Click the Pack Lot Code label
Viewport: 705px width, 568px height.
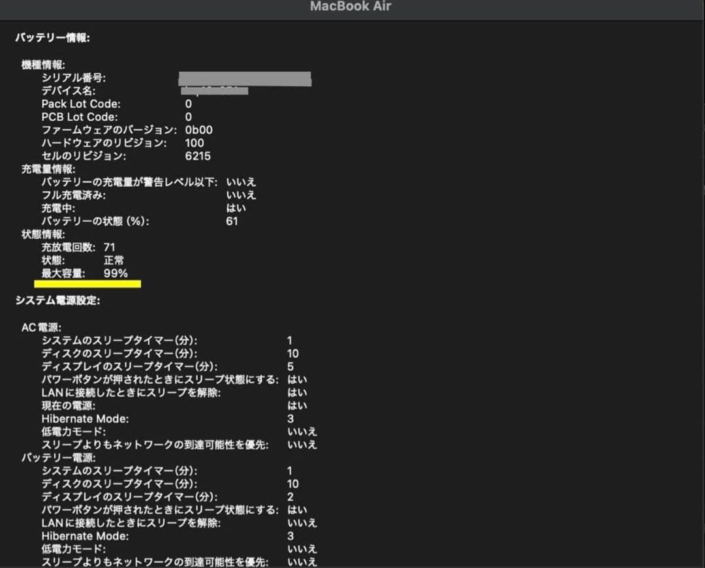click(81, 104)
